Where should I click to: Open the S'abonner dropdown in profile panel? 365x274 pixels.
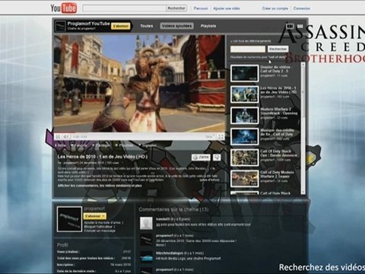coord(95,216)
